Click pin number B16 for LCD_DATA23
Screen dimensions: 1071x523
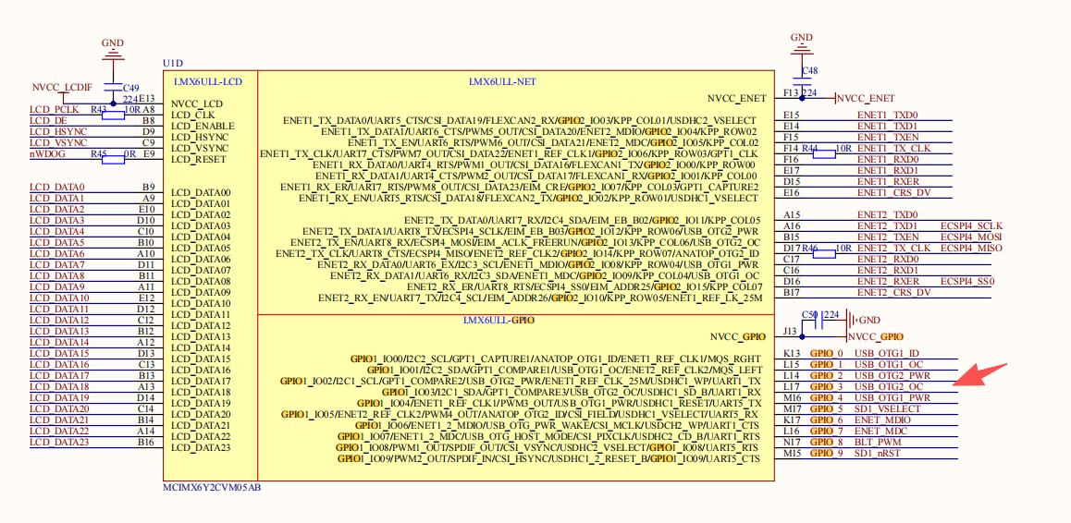147,442
